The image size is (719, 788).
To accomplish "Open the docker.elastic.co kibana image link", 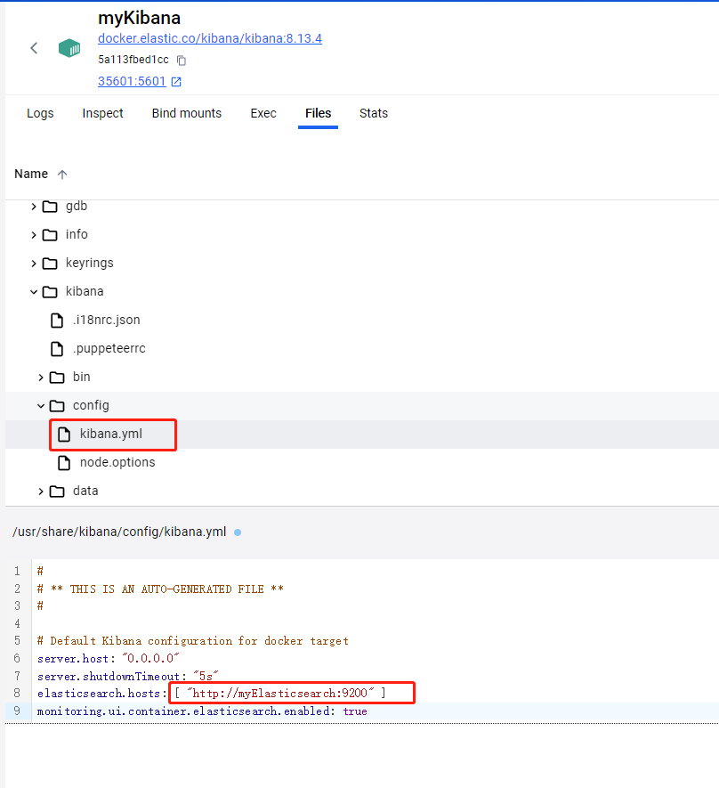I will [x=209, y=38].
